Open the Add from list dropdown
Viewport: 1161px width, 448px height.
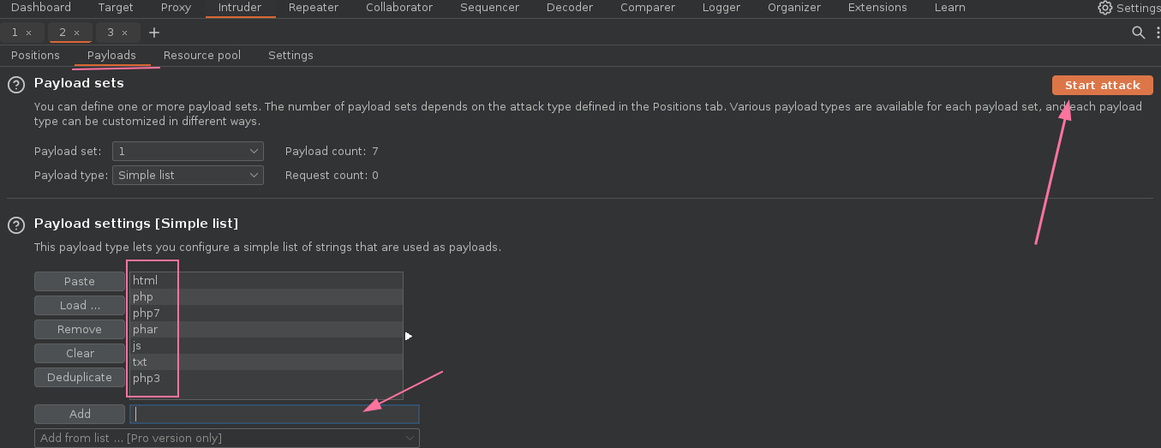pyautogui.click(x=227, y=438)
